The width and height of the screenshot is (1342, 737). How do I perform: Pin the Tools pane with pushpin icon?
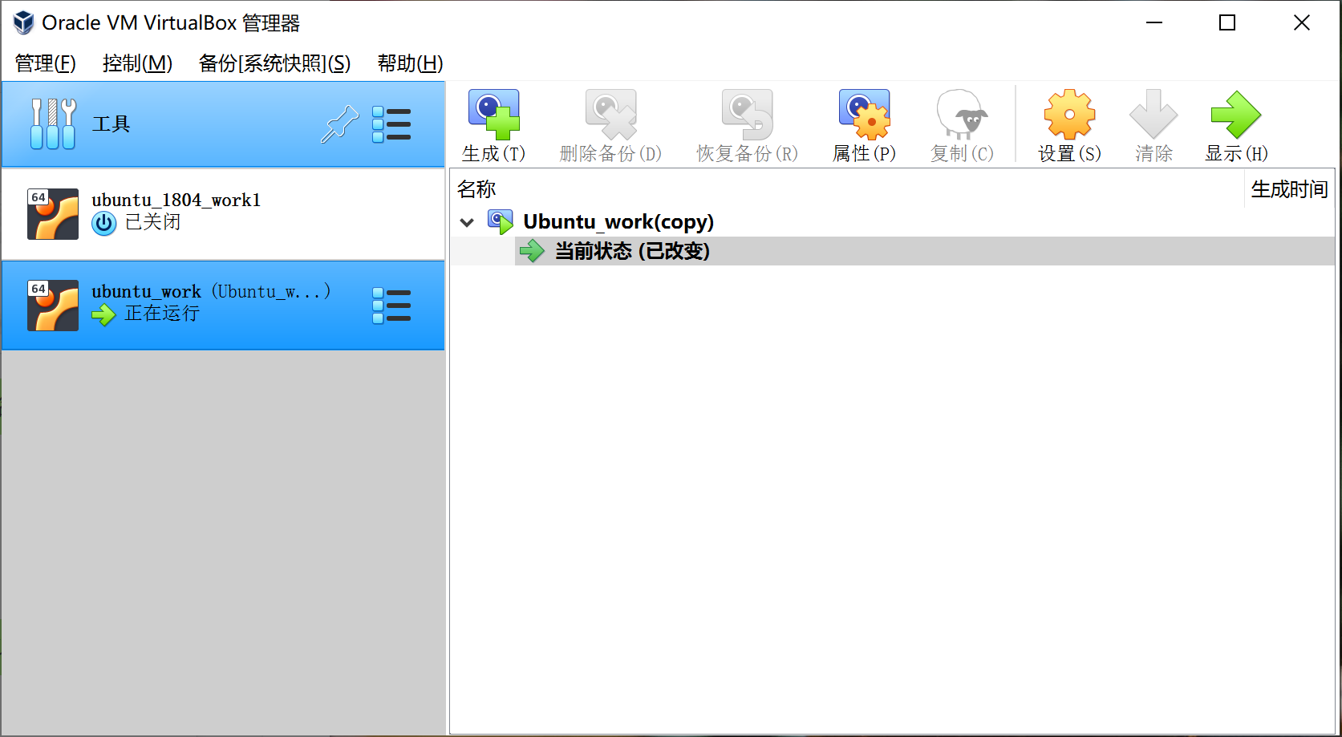point(339,124)
